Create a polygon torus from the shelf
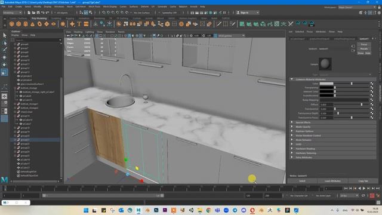 tap(39, 24)
